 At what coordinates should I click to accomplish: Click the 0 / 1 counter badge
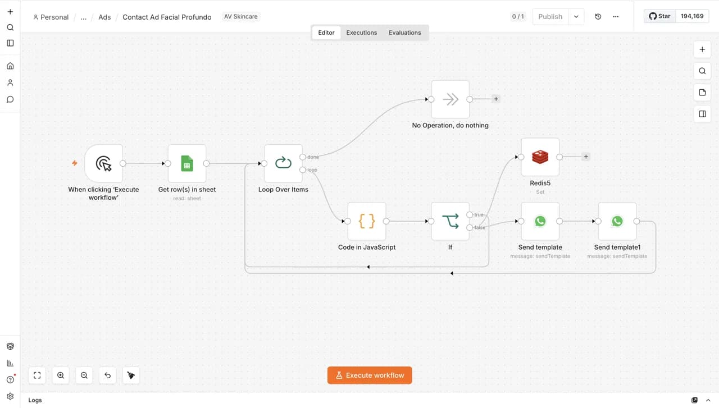point(518,16)
